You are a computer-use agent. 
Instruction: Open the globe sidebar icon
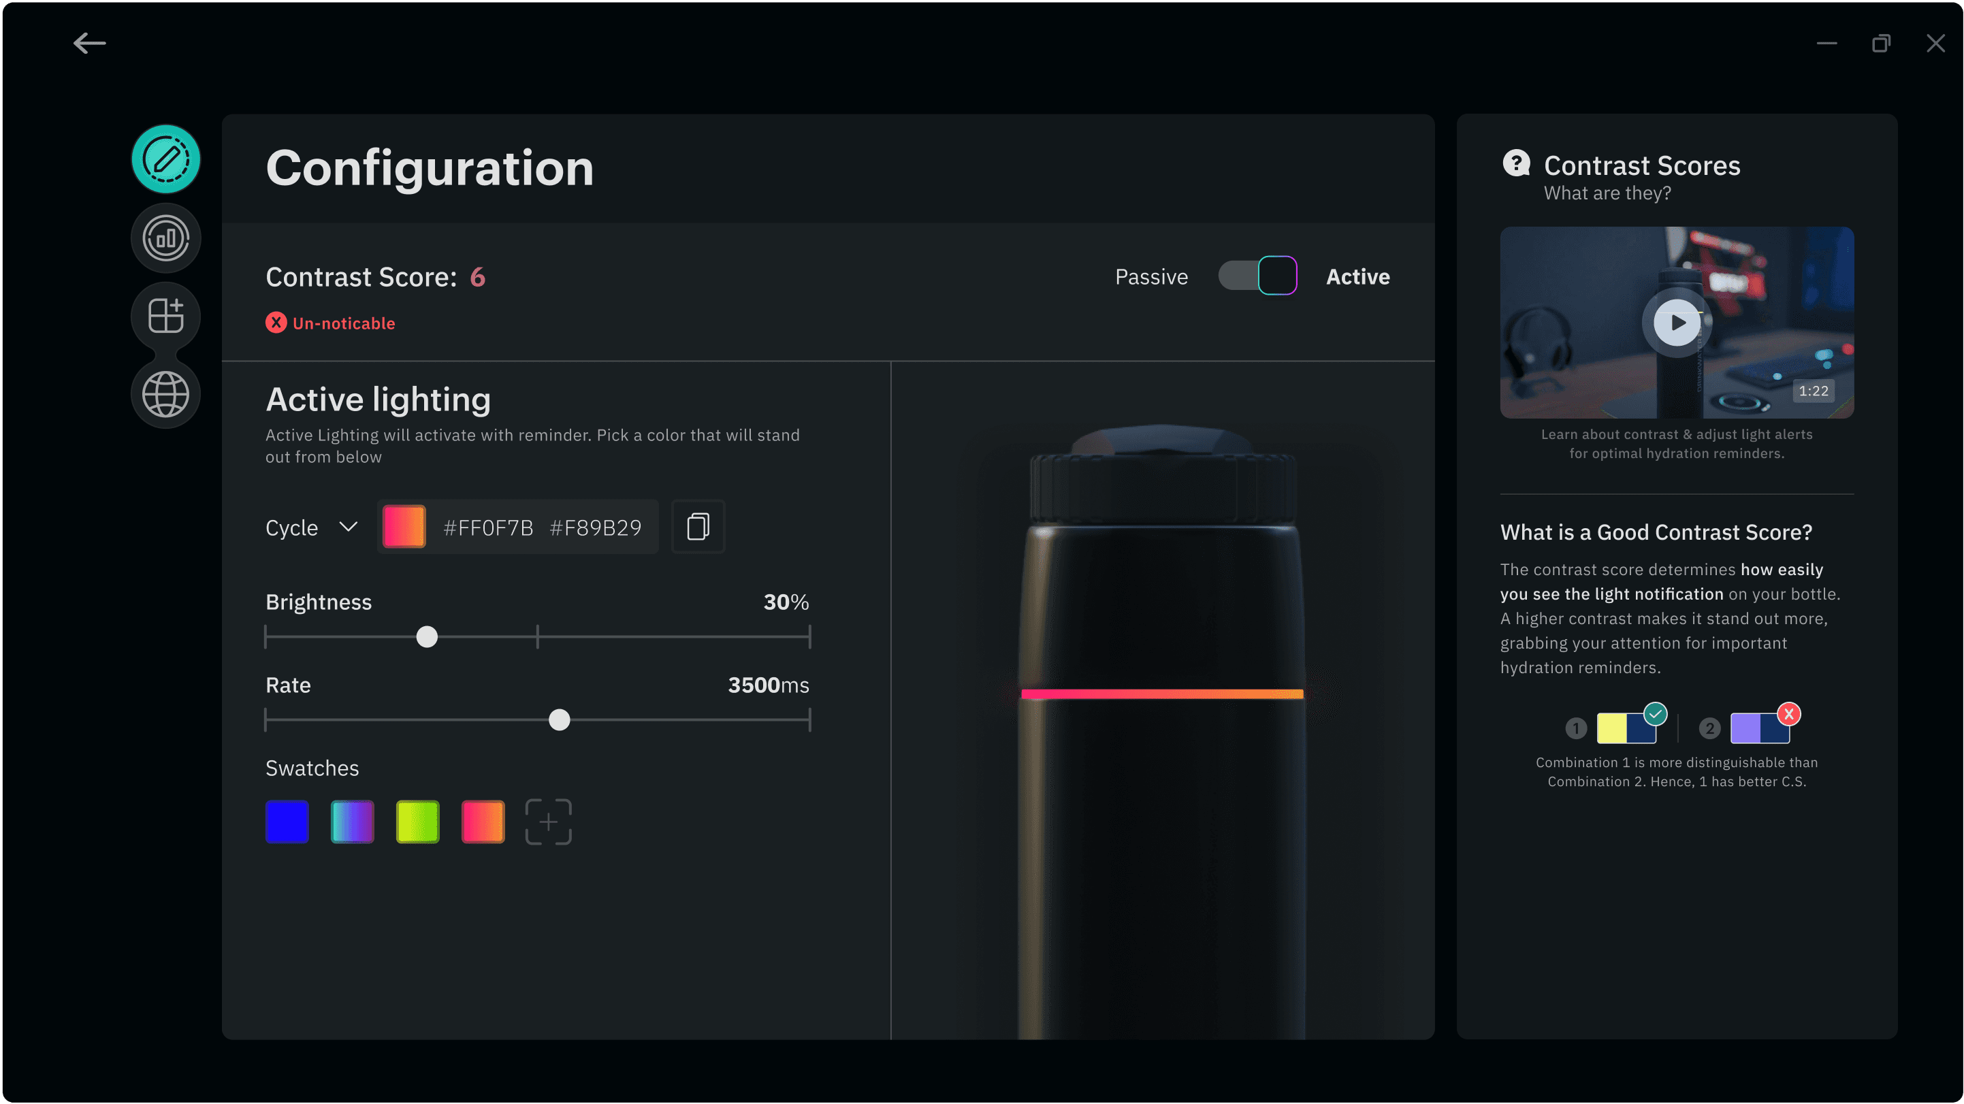pos(165,394)
